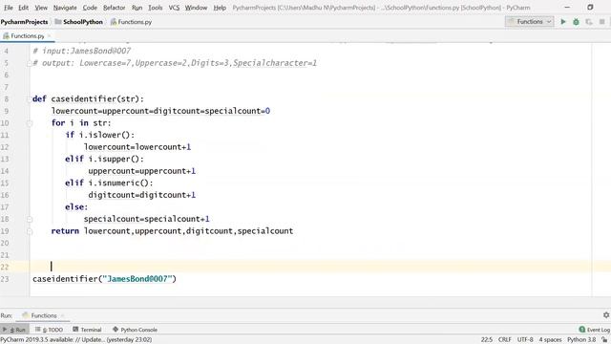Run the Functions configuration with play icon
The width and height of the screenshot is (611, 344).
563,22
